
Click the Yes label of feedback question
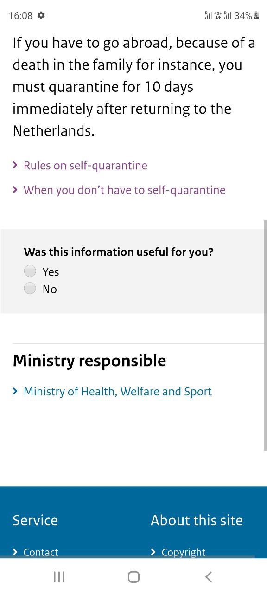coord(51,272)
